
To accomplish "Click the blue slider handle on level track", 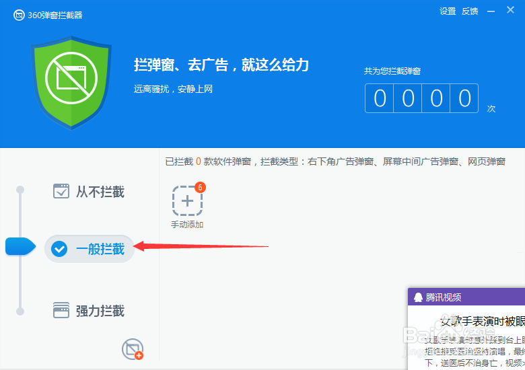I will (20, 247).
